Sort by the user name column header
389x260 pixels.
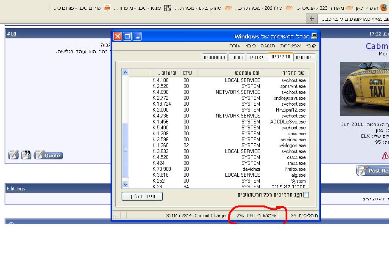pos(231,73)
